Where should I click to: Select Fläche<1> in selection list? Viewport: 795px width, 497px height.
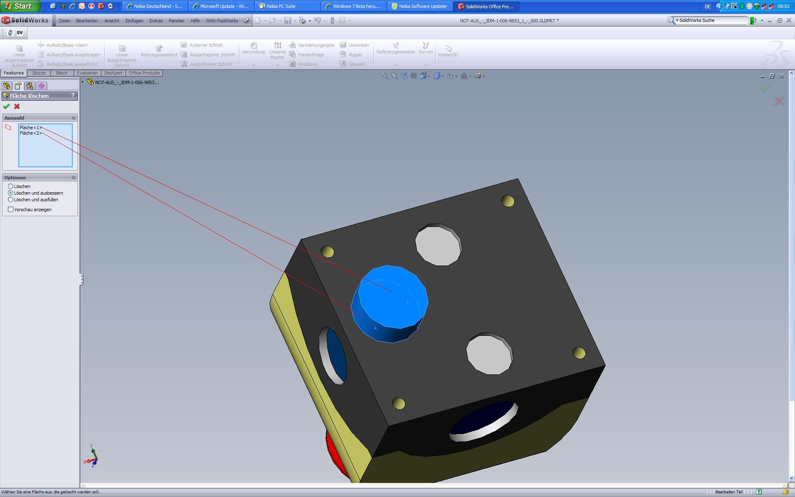(31, 128)
